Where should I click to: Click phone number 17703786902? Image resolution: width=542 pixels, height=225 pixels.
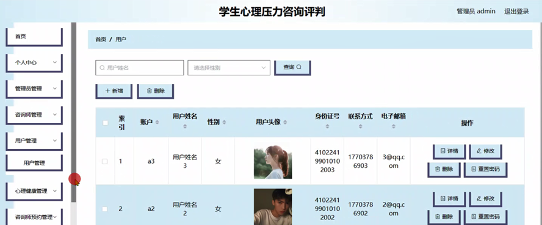[361, 209]
